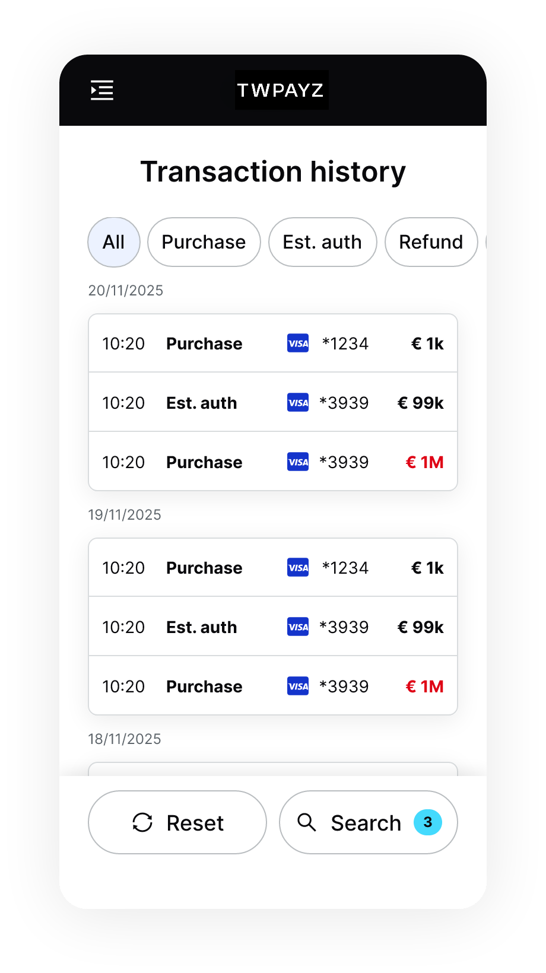Image resolution: width=546 pixels, height=973 pixels.
Task: Click the Reset refresh arrows icon
Action: click(142, 822)
